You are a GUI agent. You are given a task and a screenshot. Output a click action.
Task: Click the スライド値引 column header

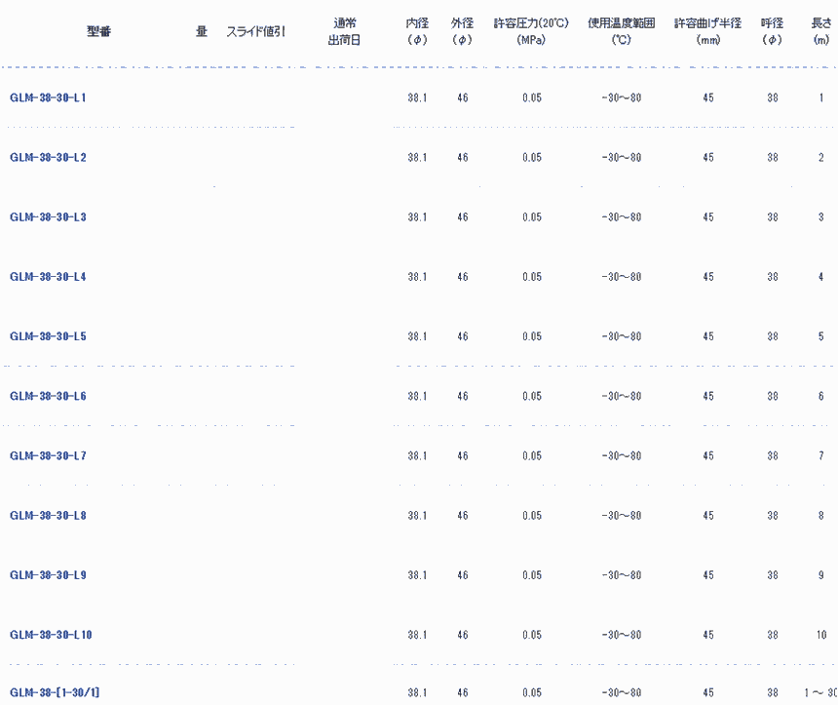click(x=255, y=31)
